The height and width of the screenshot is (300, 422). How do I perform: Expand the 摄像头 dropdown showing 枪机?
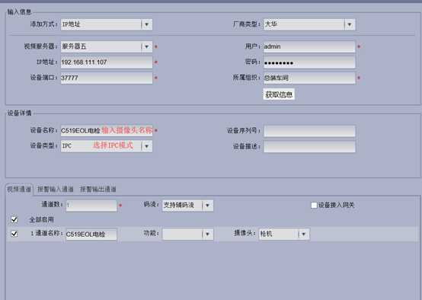coord(284,234)
